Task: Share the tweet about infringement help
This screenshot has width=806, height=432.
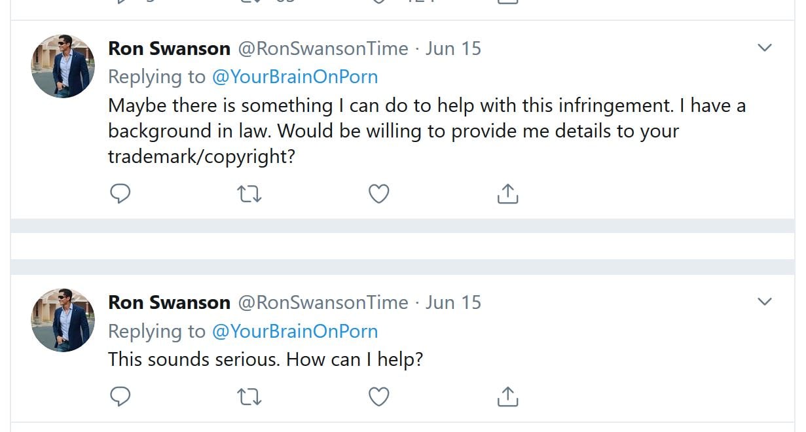Action: (x=507, y=193)
